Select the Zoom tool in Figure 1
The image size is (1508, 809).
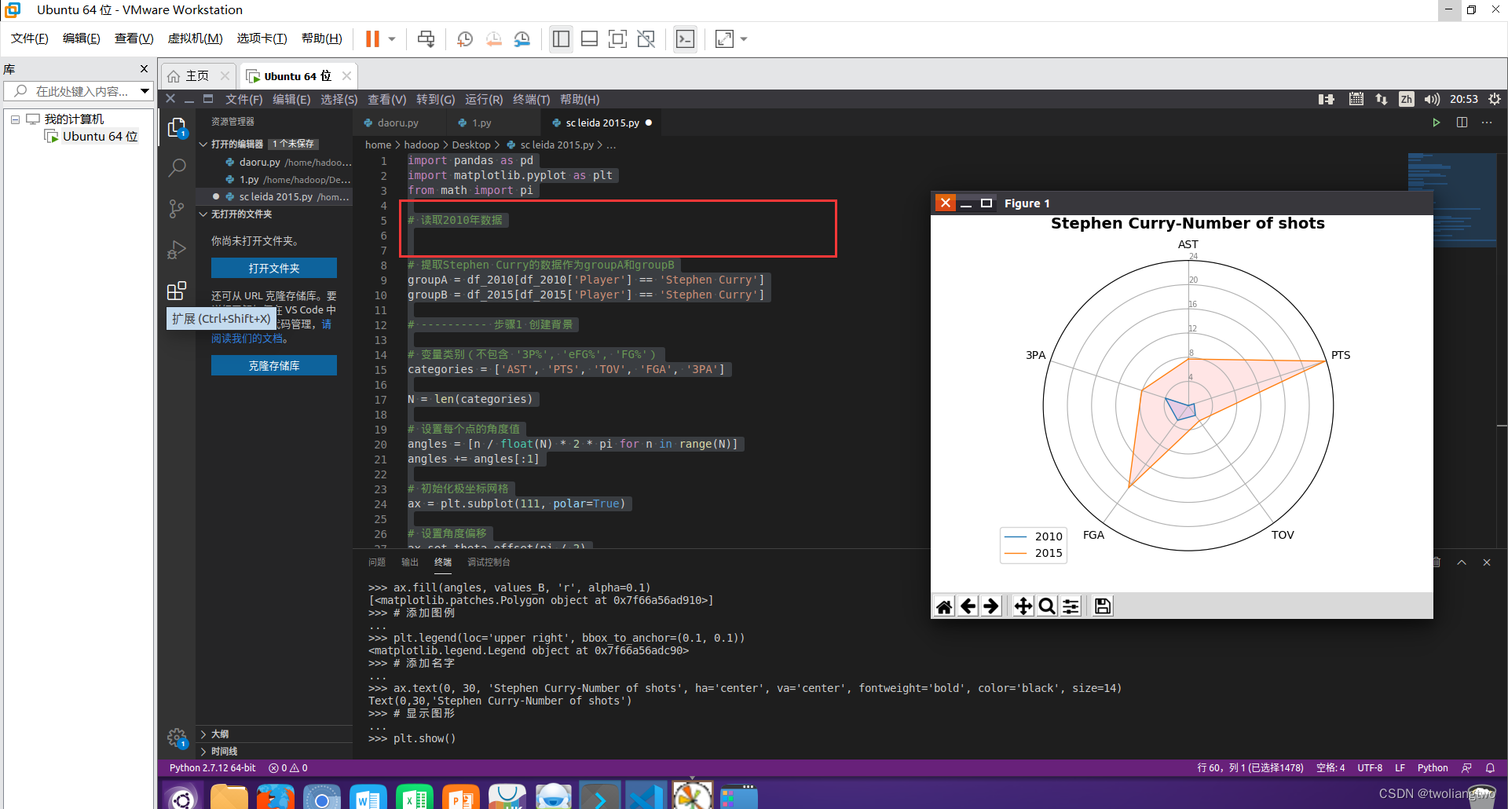[x=1047, y=606]
